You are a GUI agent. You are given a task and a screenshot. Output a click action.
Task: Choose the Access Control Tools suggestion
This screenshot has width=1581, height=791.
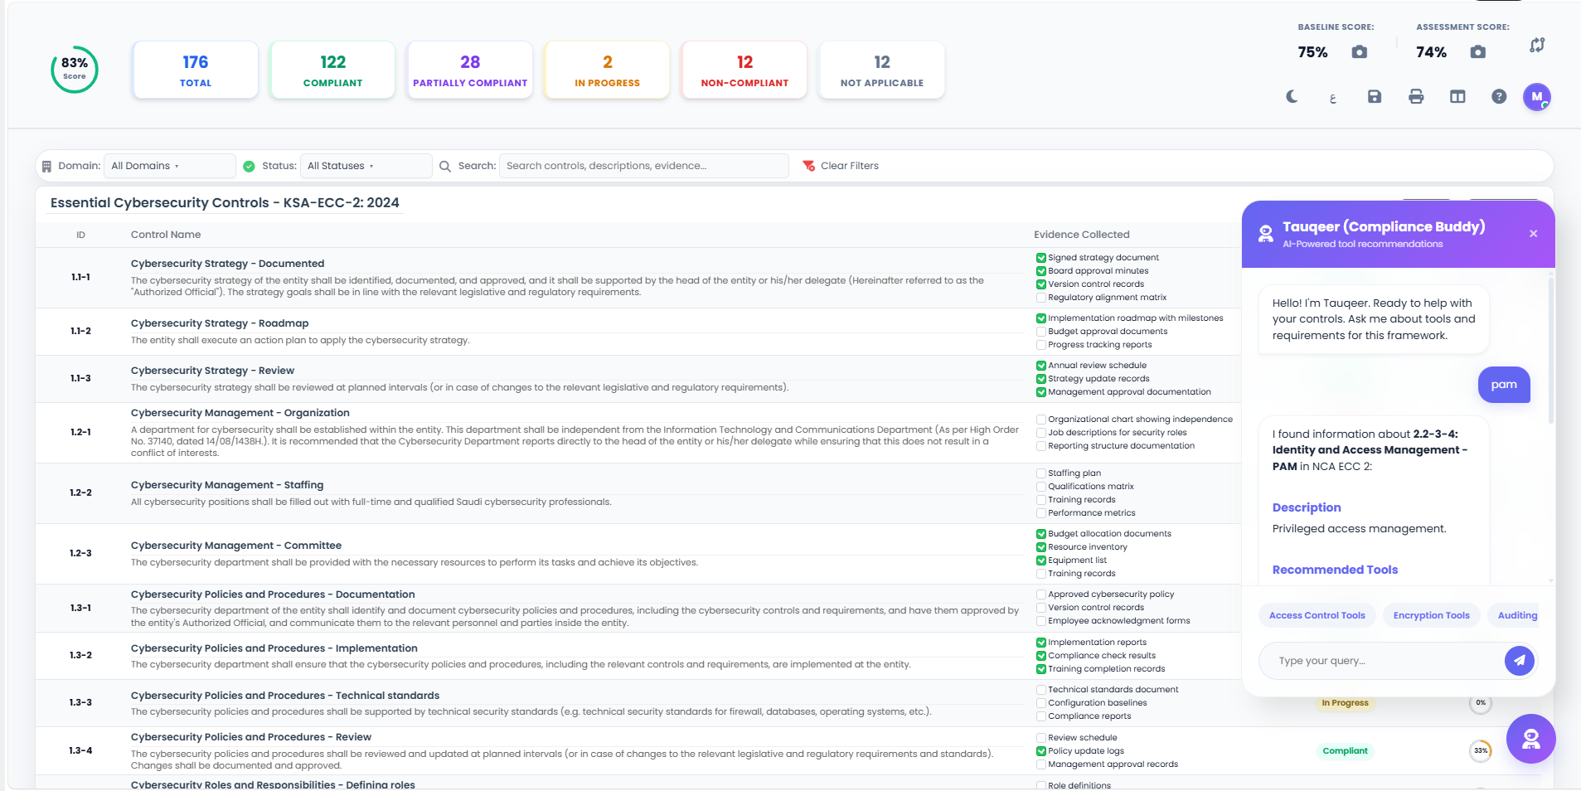coord(1317,615)
